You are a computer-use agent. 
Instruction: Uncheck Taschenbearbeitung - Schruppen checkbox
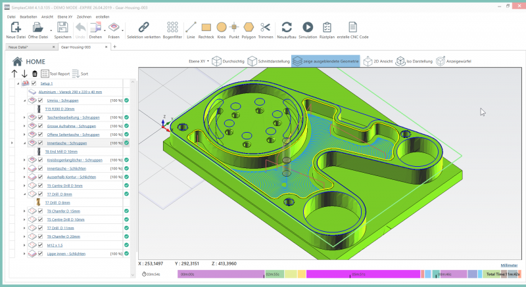(40, 118)
